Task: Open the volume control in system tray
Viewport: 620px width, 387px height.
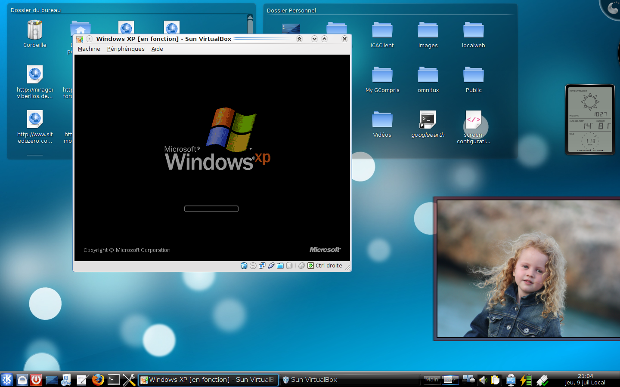Action: (x=483, y=380)
